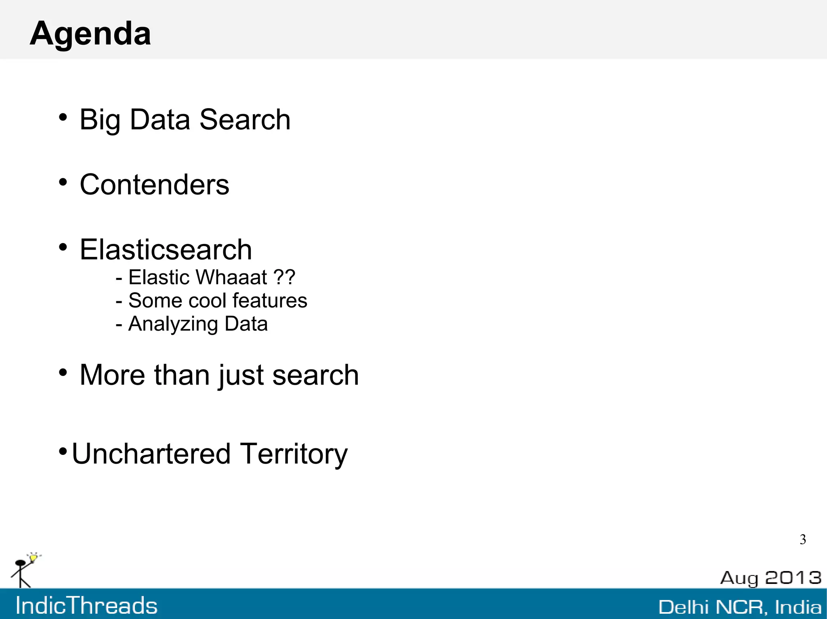827x619 pixels.
Task: Click the stick figure logo icon
Action: (21, 573)
